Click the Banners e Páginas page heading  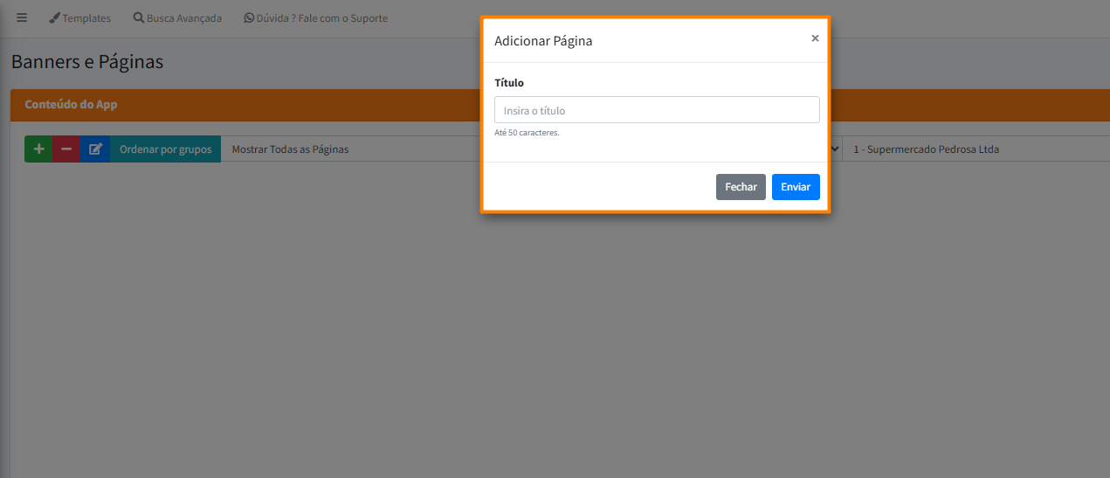[x=87, y=62]
